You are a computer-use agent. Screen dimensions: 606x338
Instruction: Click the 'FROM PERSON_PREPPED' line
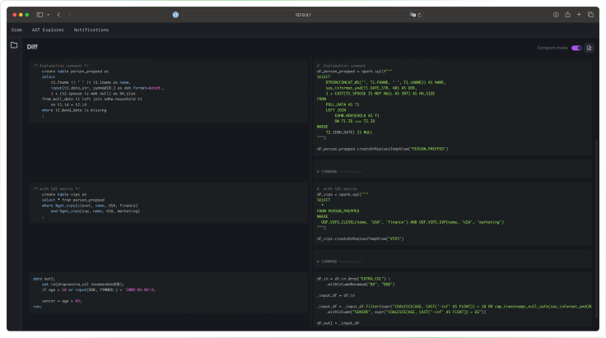click(338, 211)
